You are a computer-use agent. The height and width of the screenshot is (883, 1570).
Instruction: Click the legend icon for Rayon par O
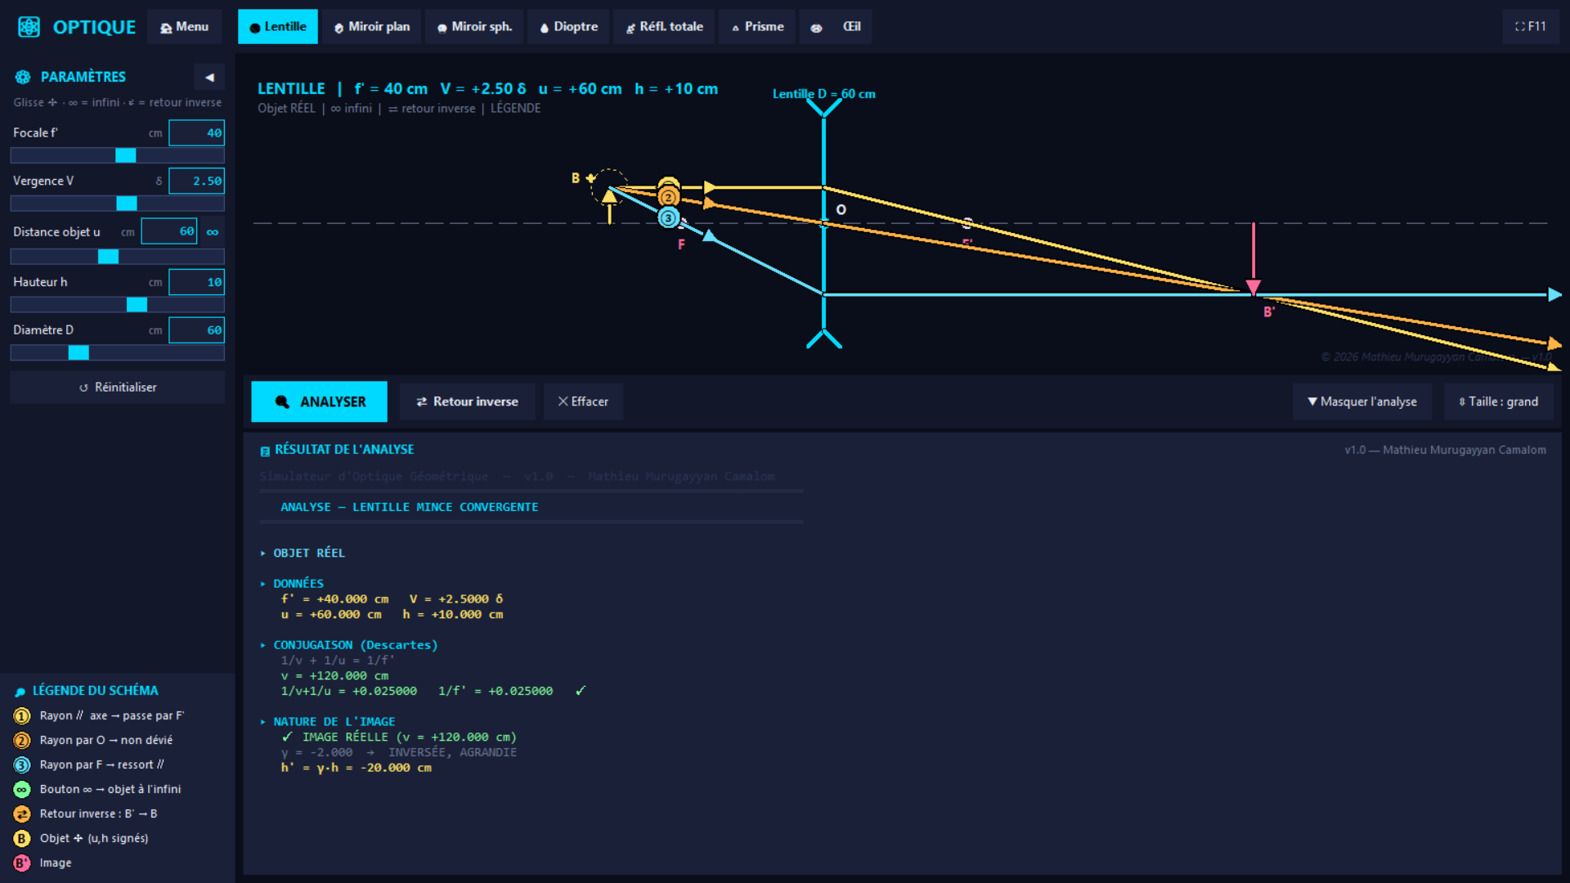point(22,741)
